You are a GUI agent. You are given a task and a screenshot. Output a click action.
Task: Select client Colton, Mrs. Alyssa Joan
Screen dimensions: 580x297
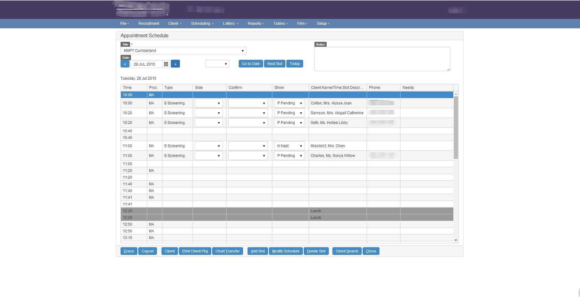pos(331,103)
